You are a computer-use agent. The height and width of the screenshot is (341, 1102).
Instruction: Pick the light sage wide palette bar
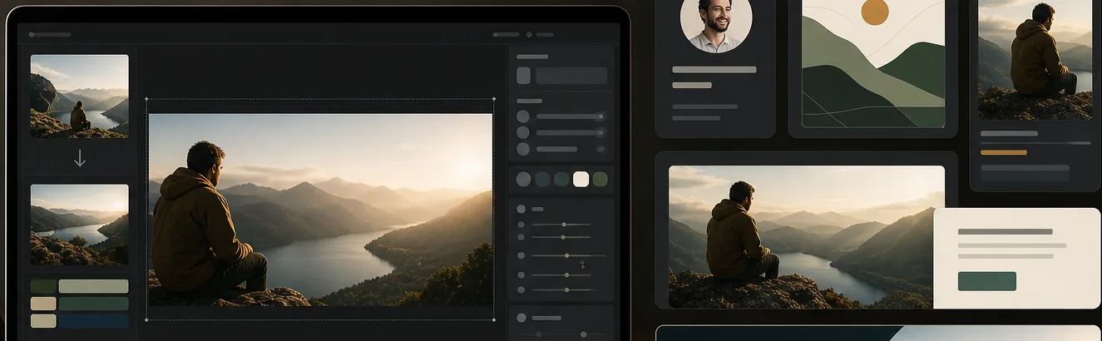pos(93,286)
